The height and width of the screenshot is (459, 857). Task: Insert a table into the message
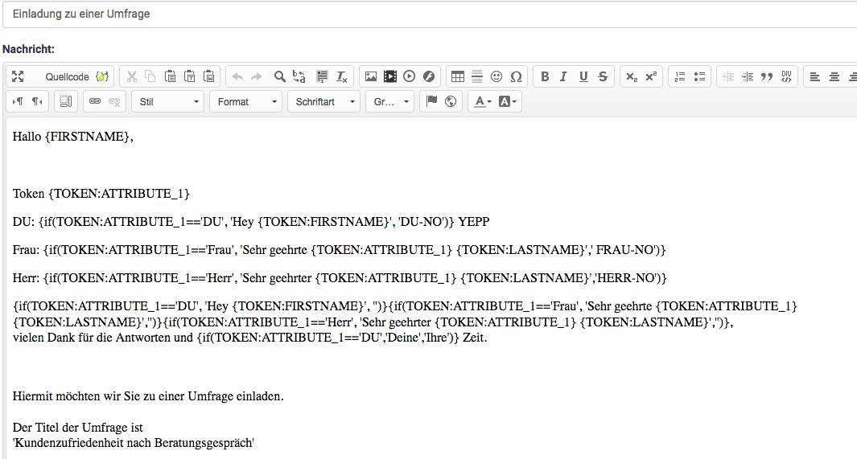tap(458, 76)
